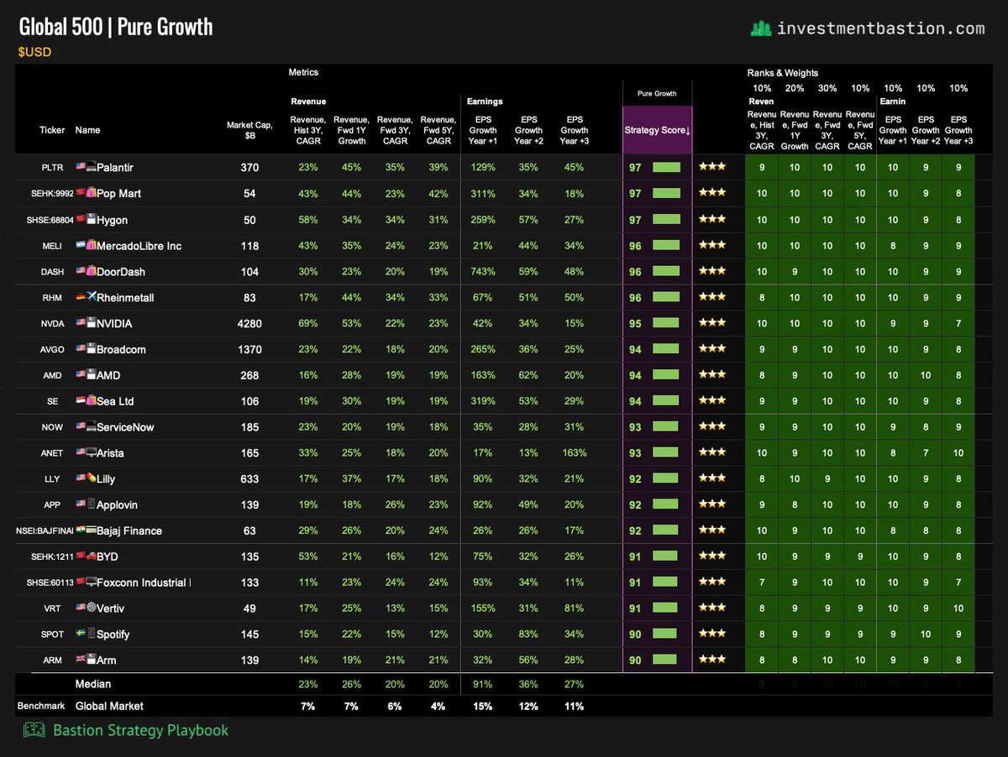This screenshot has width=1008, height=757.
Task: Click the Name column header
Action: click(87, 130)
